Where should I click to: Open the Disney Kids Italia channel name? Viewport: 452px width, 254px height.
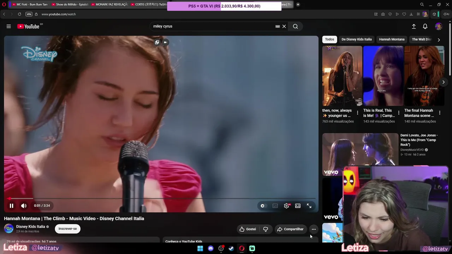pos(31,226)
